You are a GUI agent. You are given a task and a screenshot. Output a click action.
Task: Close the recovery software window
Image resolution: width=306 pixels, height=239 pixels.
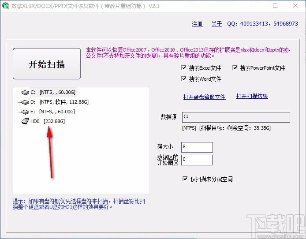point(295,6)
